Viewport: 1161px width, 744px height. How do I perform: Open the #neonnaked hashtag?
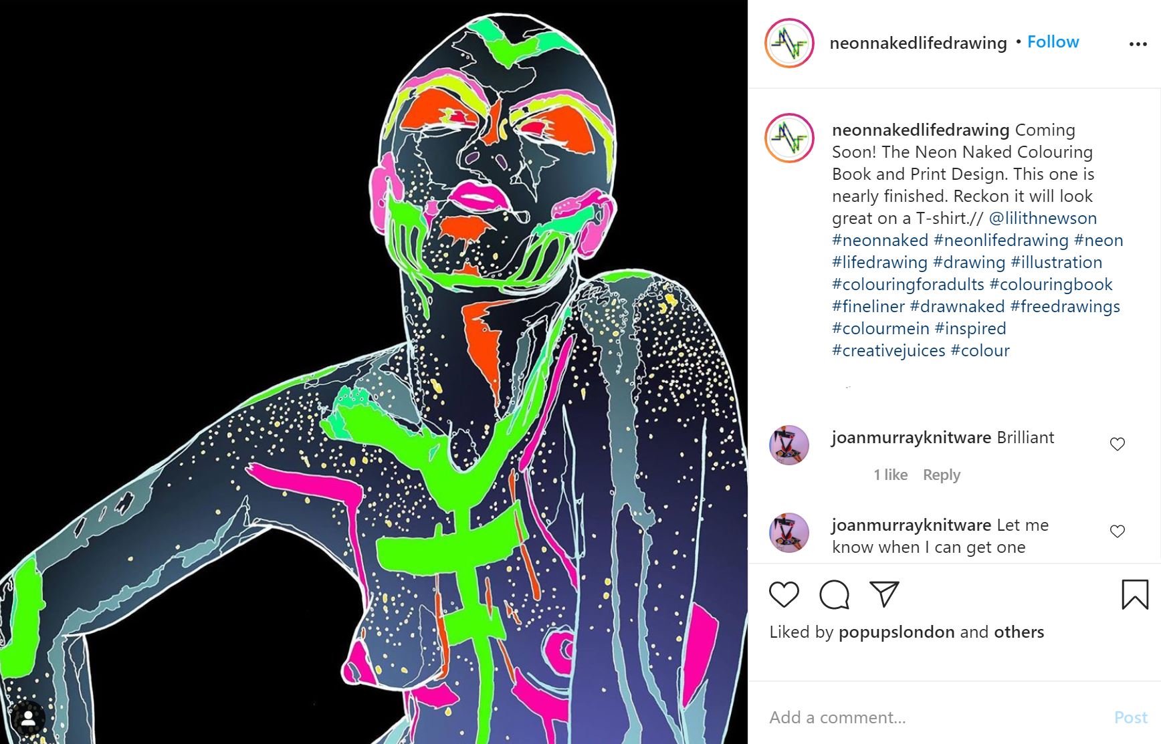880,240
